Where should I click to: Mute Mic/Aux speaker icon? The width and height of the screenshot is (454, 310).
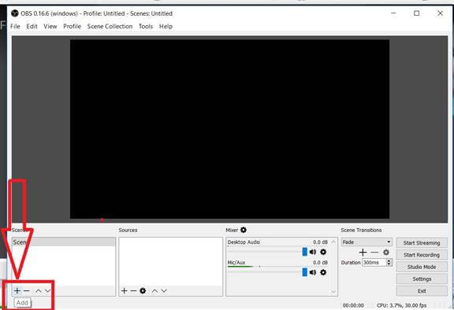[x=313, y=272]
